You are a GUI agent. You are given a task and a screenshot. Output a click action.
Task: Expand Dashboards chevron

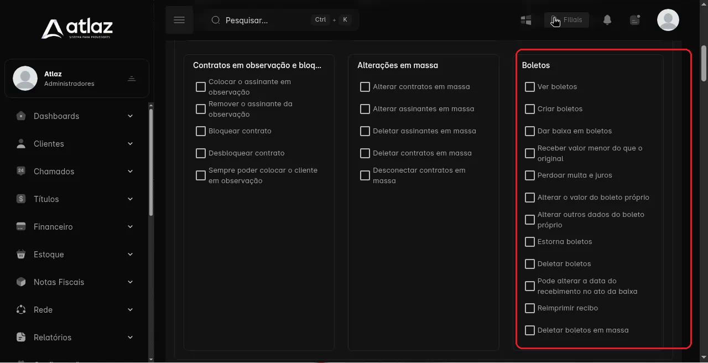pyautogui.click(x=131, y=116)
